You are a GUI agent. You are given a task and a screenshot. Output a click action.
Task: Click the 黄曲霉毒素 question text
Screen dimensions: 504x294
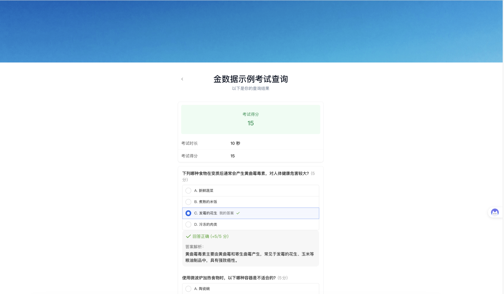(245, 173)
